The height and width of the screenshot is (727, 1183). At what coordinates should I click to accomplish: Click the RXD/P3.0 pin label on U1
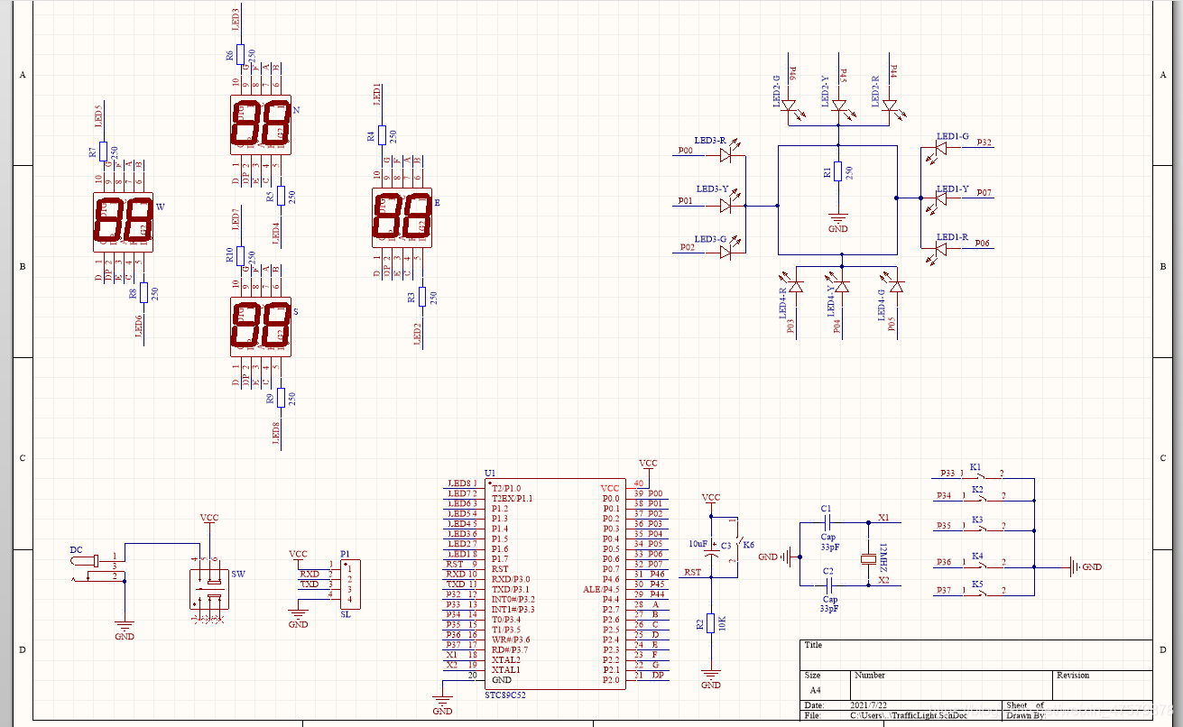[512, 579]
